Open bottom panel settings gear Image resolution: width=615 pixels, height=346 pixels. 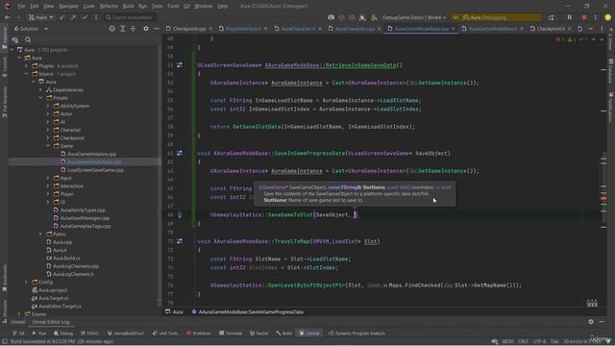(x=591, y=322)
